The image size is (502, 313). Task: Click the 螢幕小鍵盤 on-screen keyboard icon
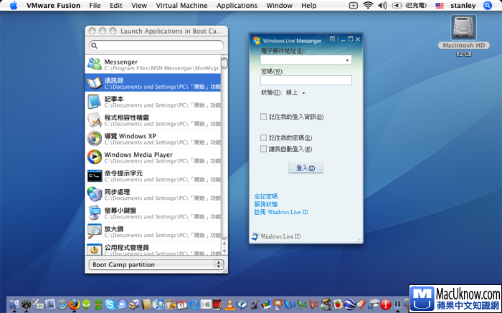click(x=95, y=212)
